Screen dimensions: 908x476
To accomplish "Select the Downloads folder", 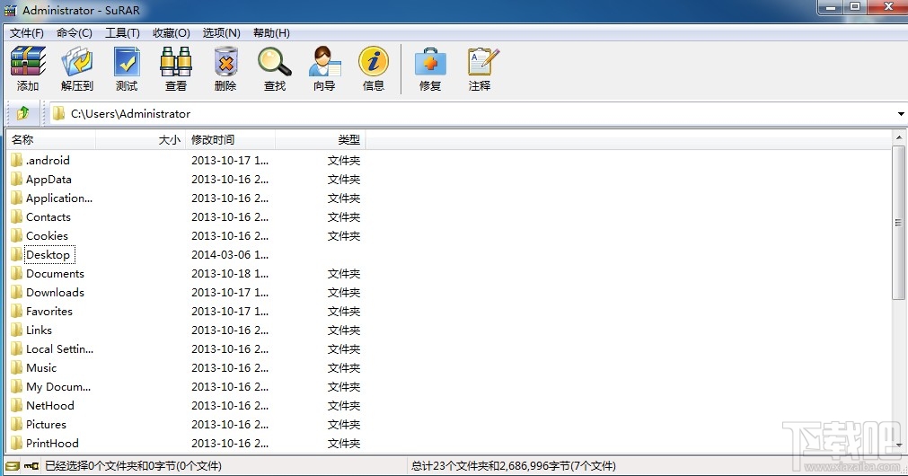I will [x=55, y=293].
